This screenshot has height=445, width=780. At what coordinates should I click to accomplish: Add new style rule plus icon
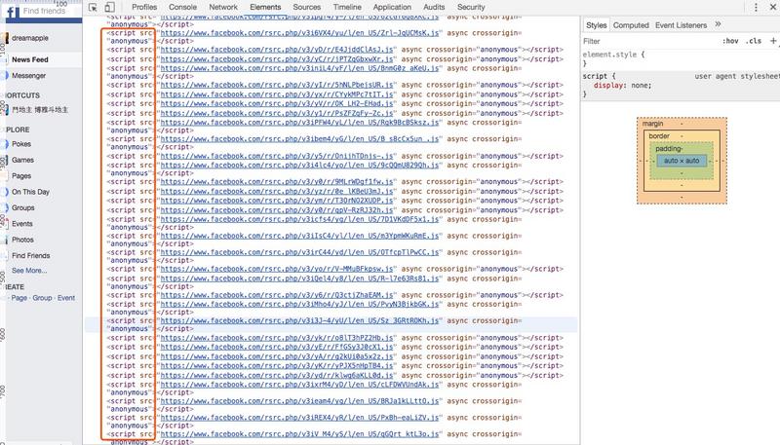(x=773, y=41)
